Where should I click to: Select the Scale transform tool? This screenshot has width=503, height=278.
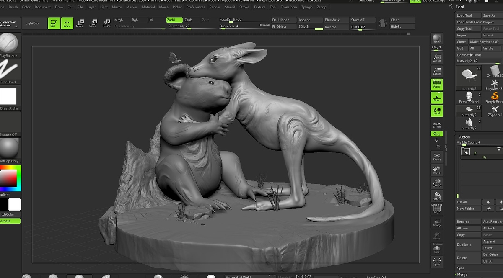(x=93, y=23)
